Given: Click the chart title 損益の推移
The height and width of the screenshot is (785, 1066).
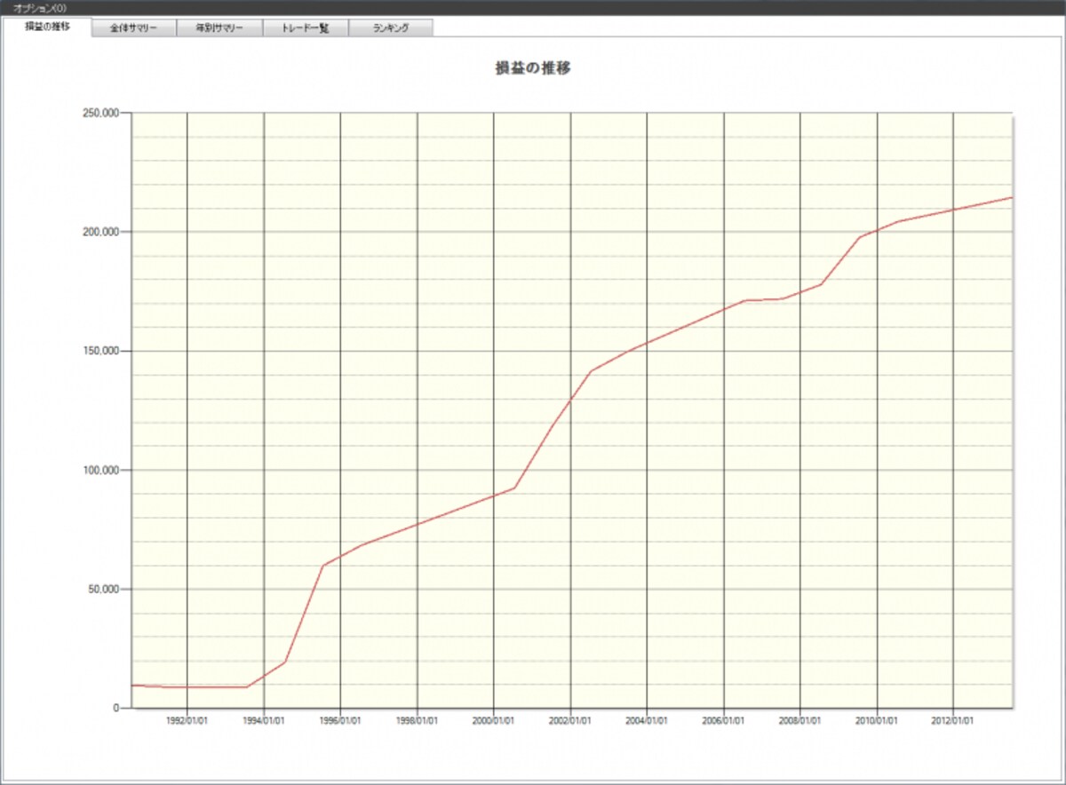Looking at the screenshot, I should tap(533, 68).
